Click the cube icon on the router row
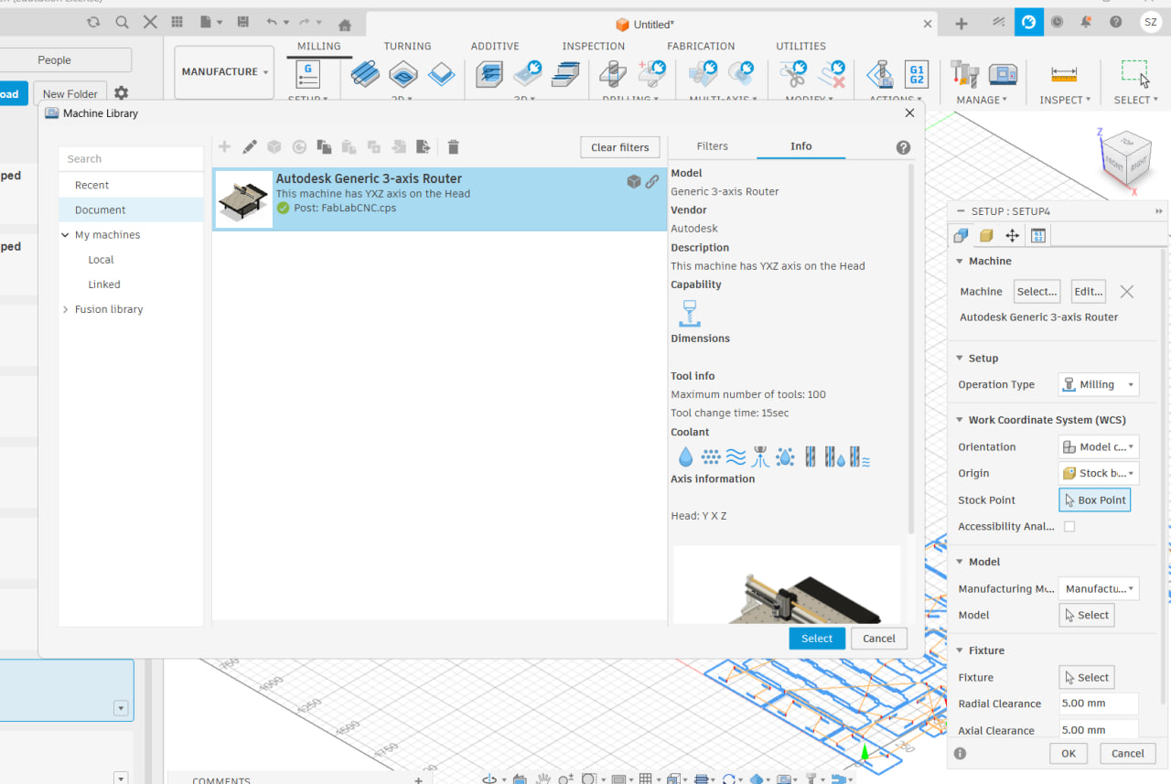Viewport: 1171px width, 784px height. pos(633,181)
